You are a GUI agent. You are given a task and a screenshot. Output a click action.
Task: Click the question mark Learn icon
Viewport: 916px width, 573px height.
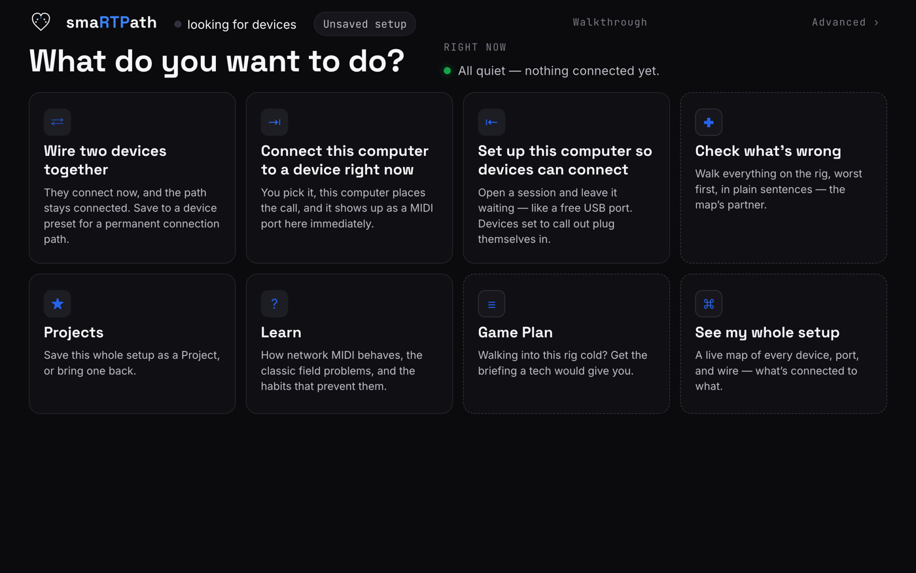pyautogui.click(x=274, y=304)
